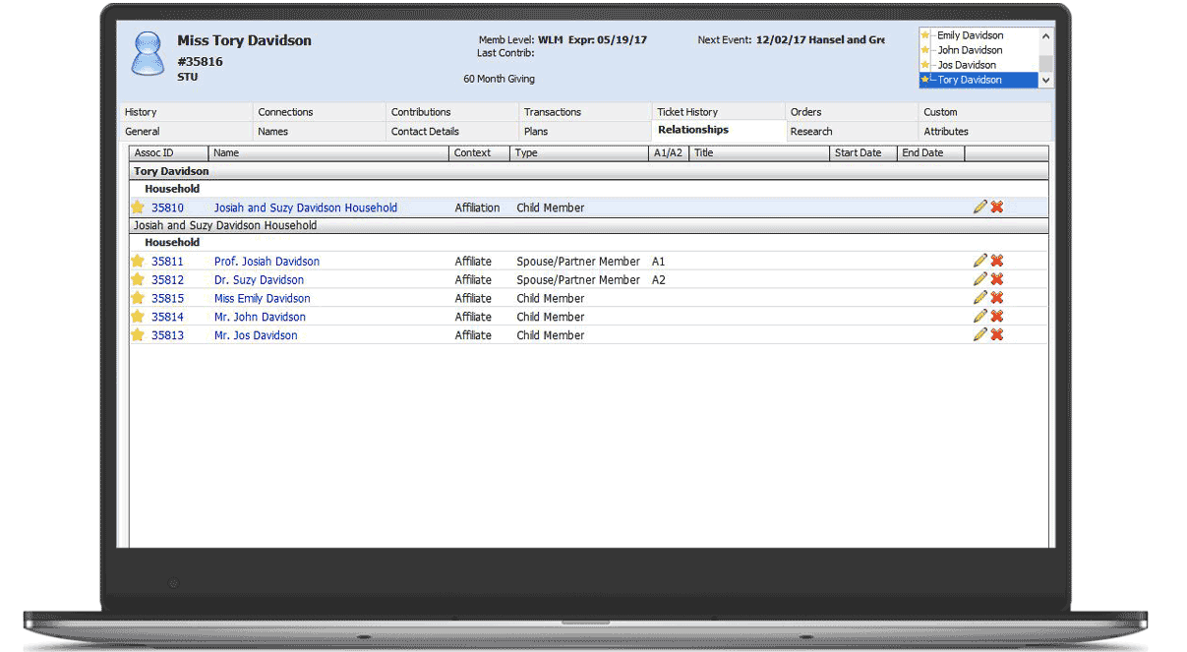Viewport: 1187px width, 652px height.
Task: Click pencil edit icon for Mr. John Davidson
Action: click(979, 316)
